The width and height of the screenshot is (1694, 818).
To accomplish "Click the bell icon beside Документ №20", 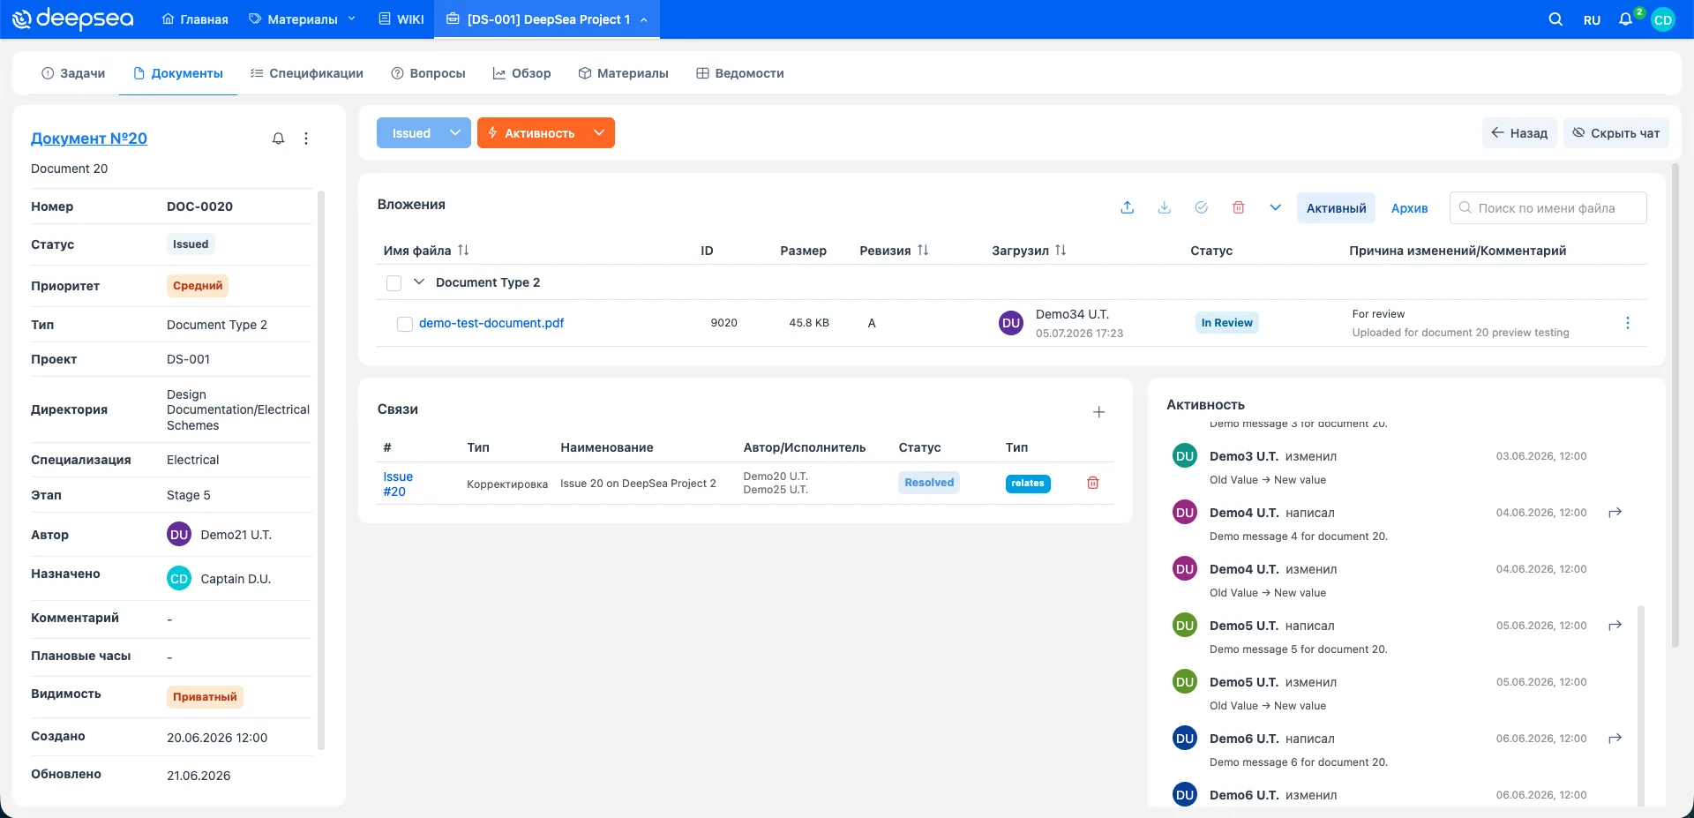I will point(278,139).
